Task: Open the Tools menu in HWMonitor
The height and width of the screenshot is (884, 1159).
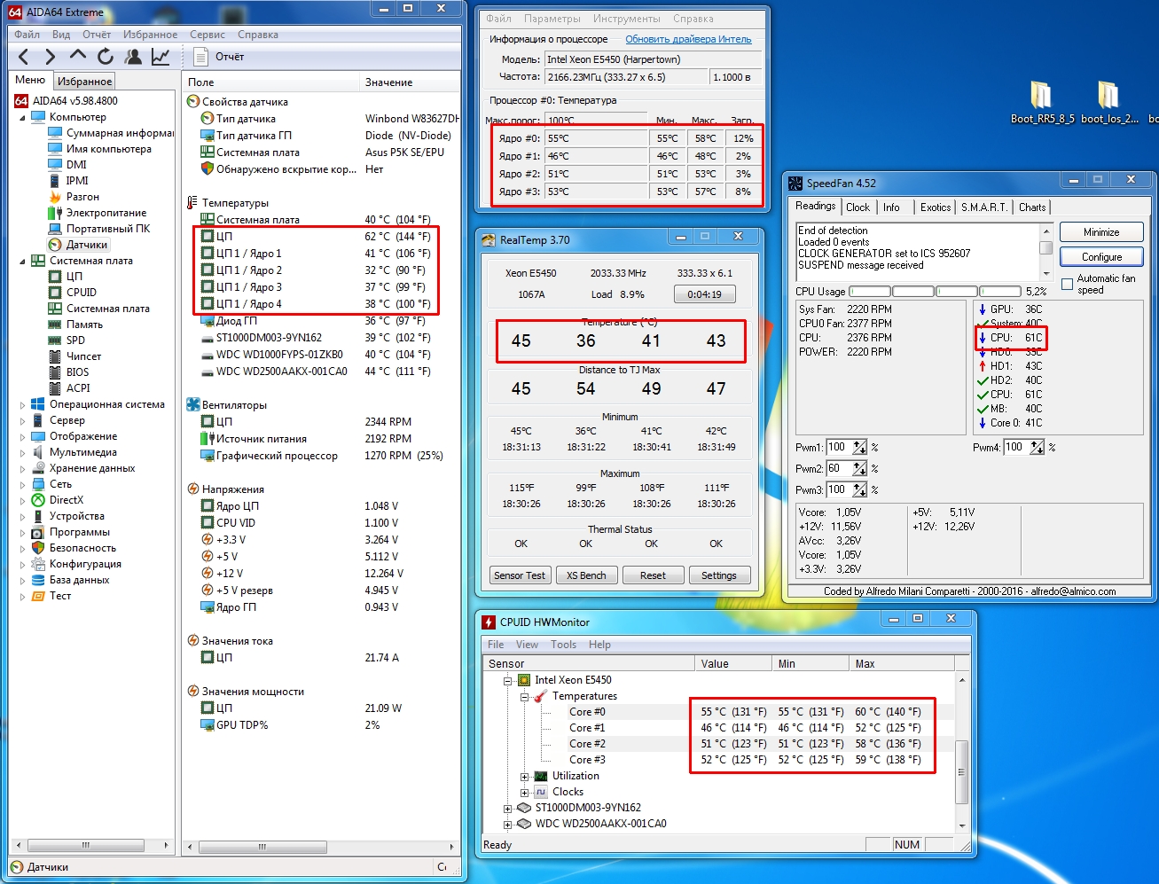Action: click(x=564, y=645)
